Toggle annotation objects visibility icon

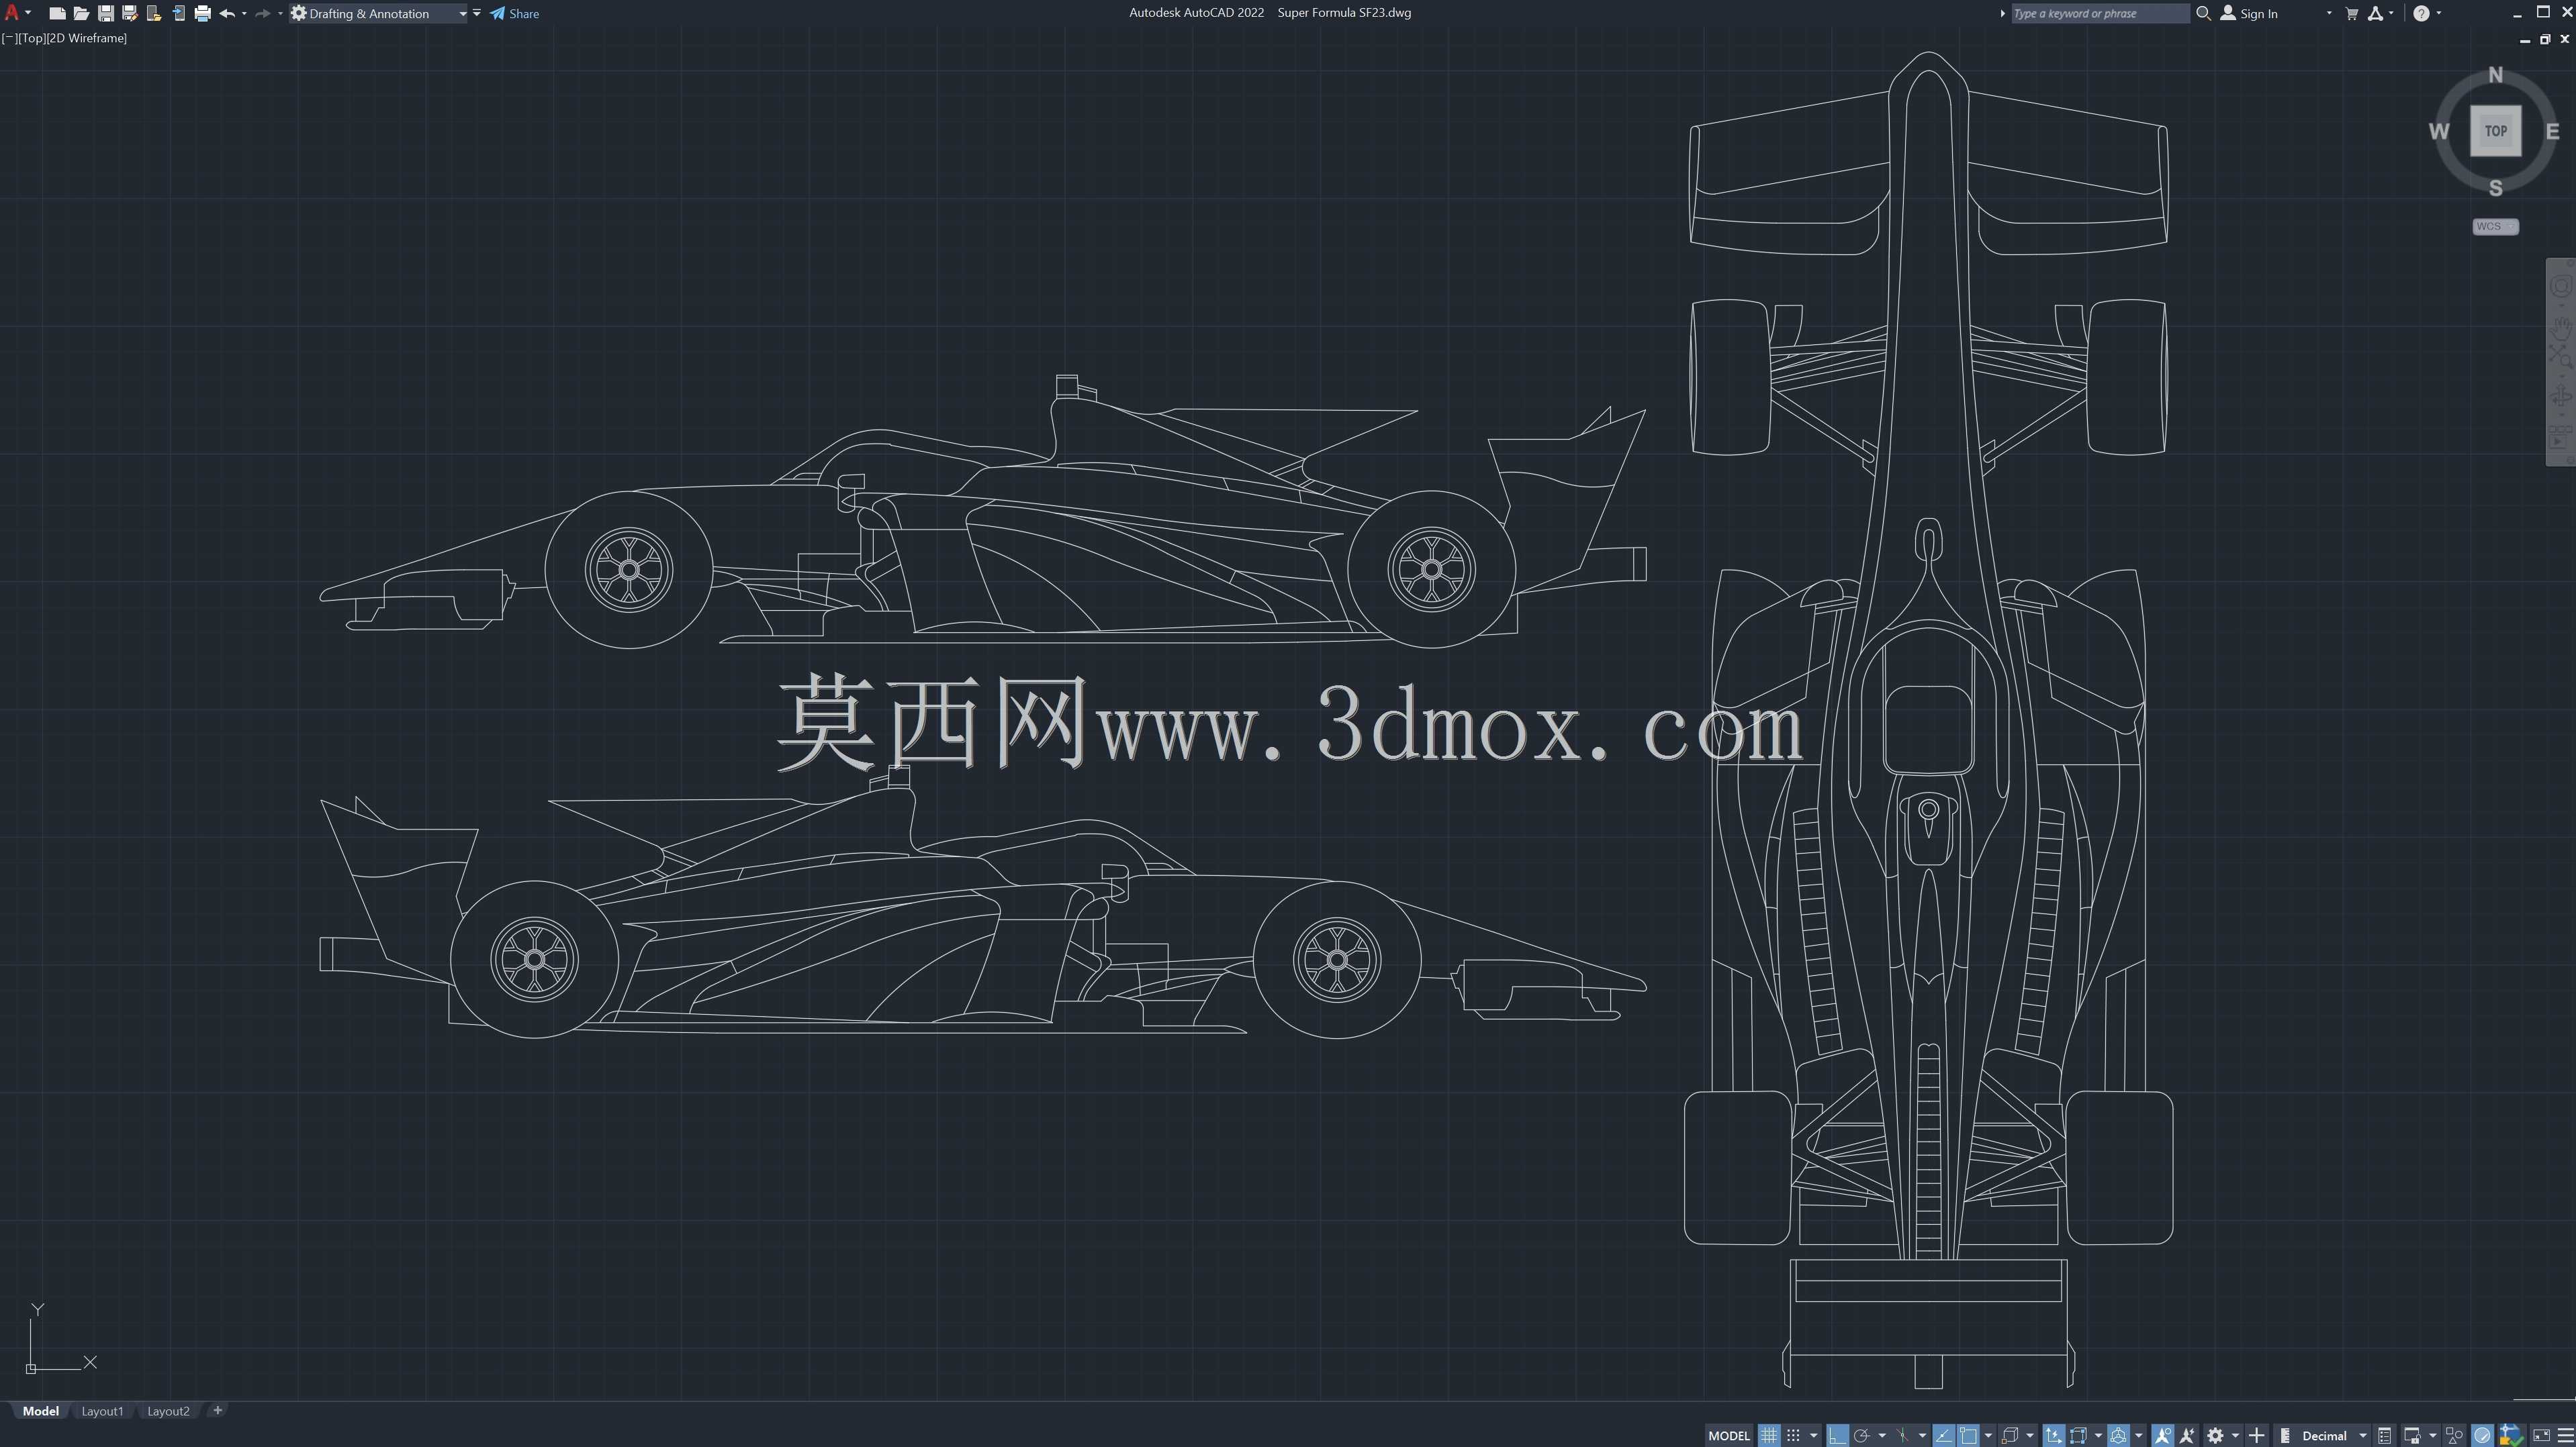click(x=2162, y=1436)
